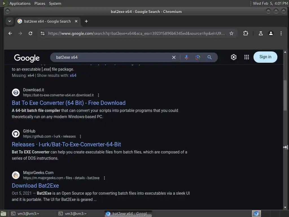Submit search with the magnifier icon
This screenshot has height=217, width=289.
click(x=209, y=57)
